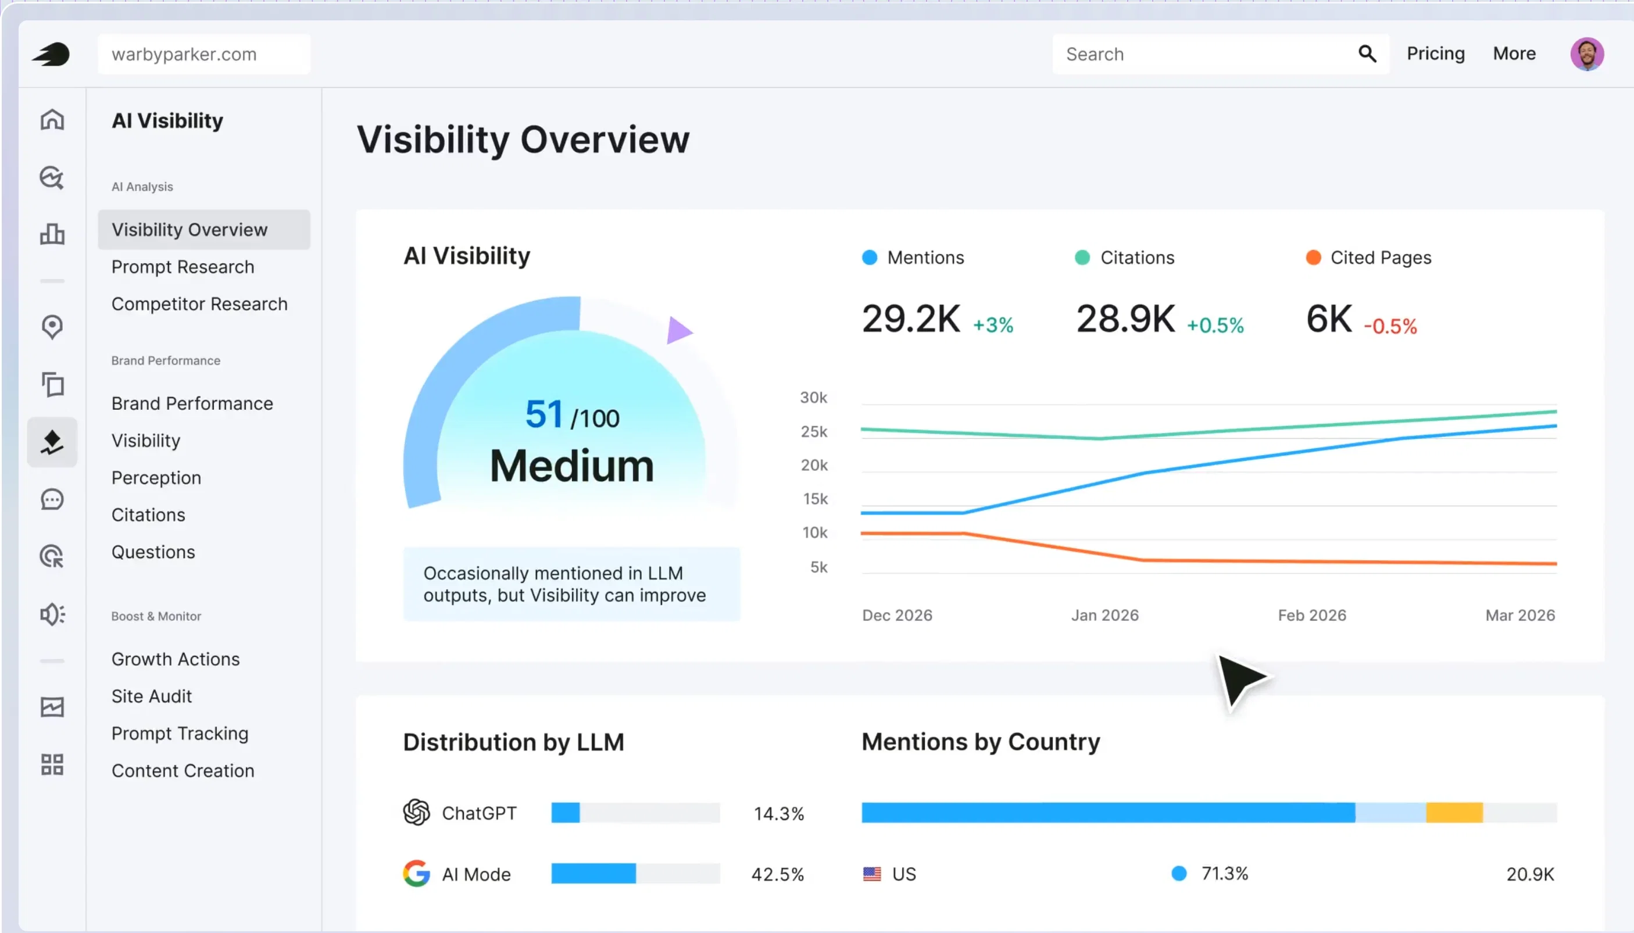Open the Pricing link
This screenshot has height=933, width=1634.
pyautogui.click(x=1435, y=53)
